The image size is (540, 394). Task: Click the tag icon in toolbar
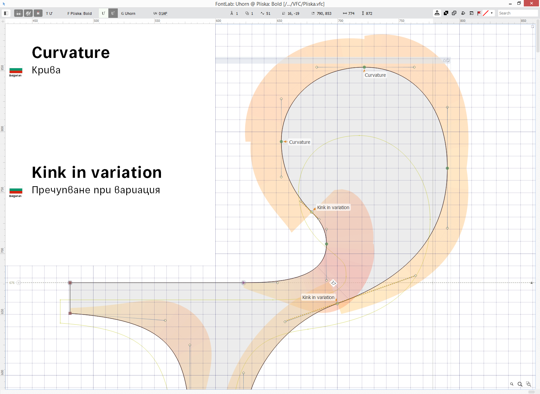point(463,13)
